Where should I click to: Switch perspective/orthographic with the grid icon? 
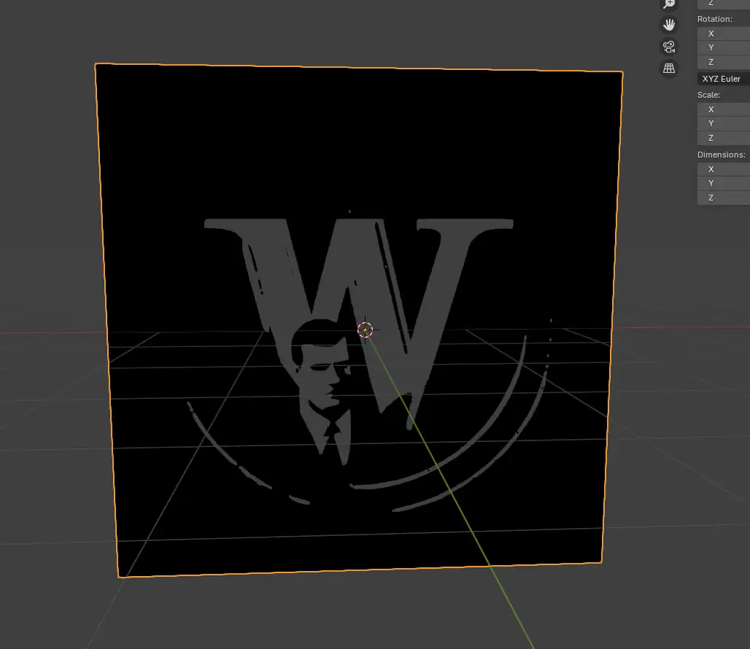(668, 69)
